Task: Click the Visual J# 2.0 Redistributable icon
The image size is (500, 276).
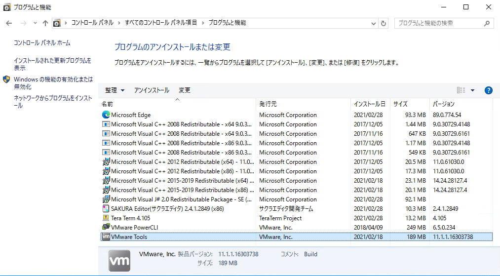Action: click(x=106, y=199)
